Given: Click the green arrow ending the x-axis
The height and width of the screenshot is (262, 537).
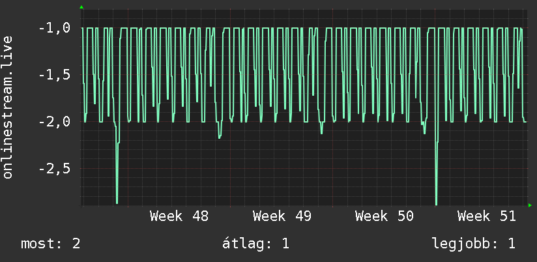Looking at the screenshot, I should point(530,205).
